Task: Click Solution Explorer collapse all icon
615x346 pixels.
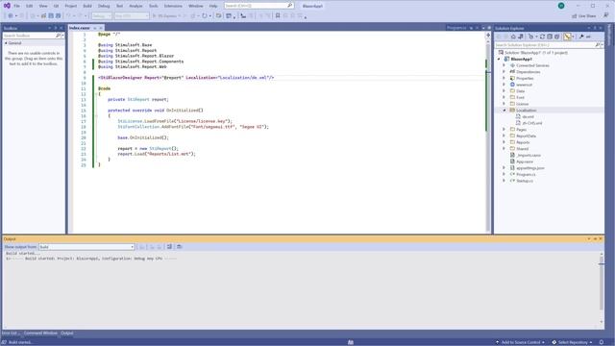Action: point(550,37)
